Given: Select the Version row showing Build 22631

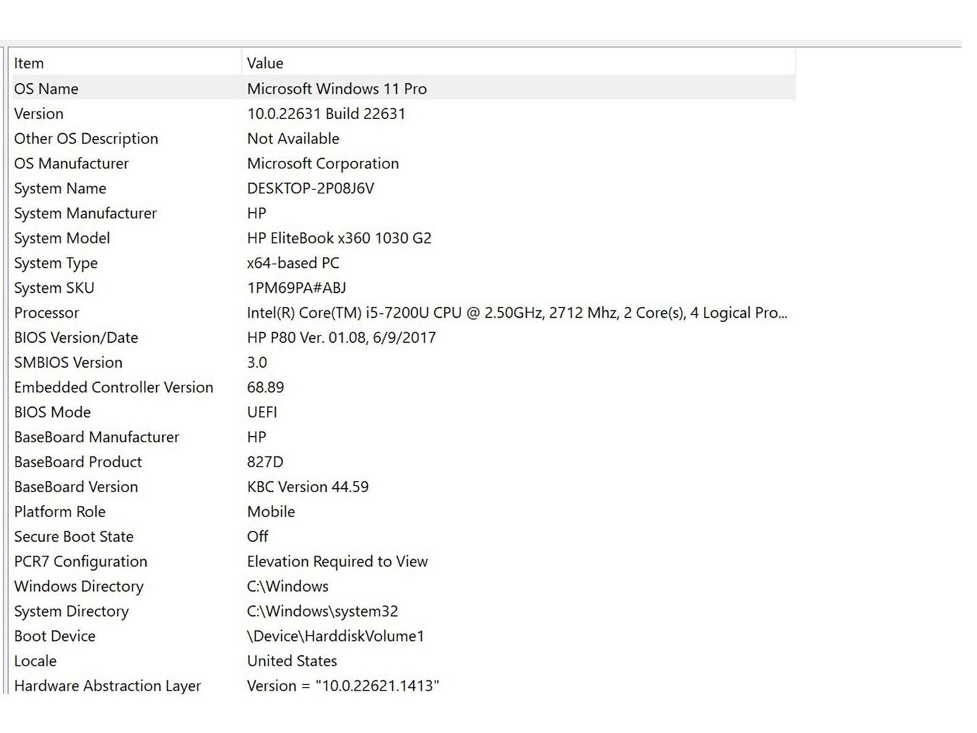Looking at the screenshot, I should [39, 114].
